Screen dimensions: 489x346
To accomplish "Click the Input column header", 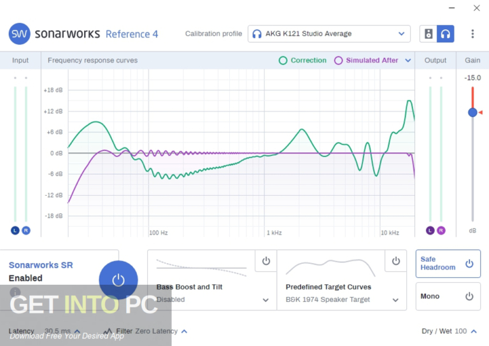I will click(x=20, y=60).
